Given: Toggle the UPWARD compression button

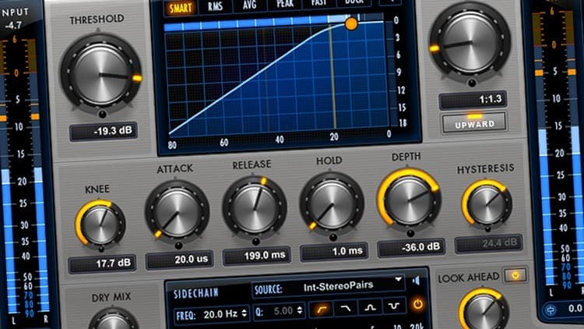Looking at the screenshot, I should pos(474,122).
